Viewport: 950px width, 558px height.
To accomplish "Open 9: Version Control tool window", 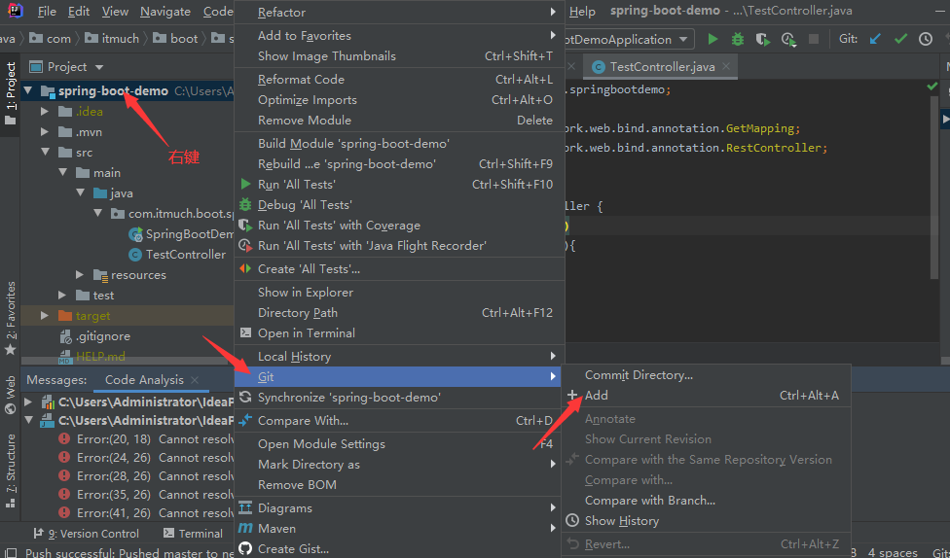I will click(86, 534).
